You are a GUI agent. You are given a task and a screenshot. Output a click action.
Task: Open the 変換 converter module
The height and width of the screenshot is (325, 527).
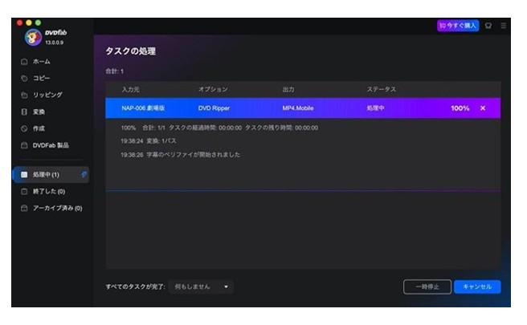click(x=39, y=112)
